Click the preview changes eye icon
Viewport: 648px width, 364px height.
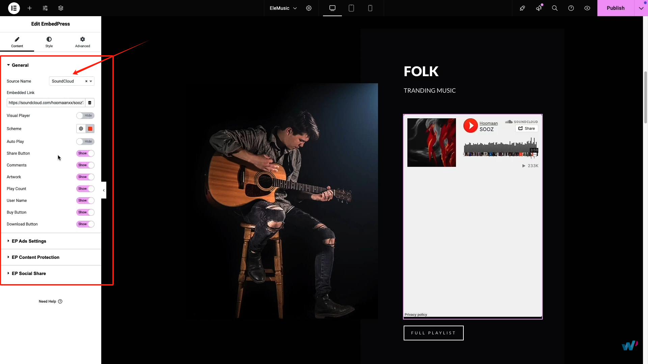[x=587, y=8]
